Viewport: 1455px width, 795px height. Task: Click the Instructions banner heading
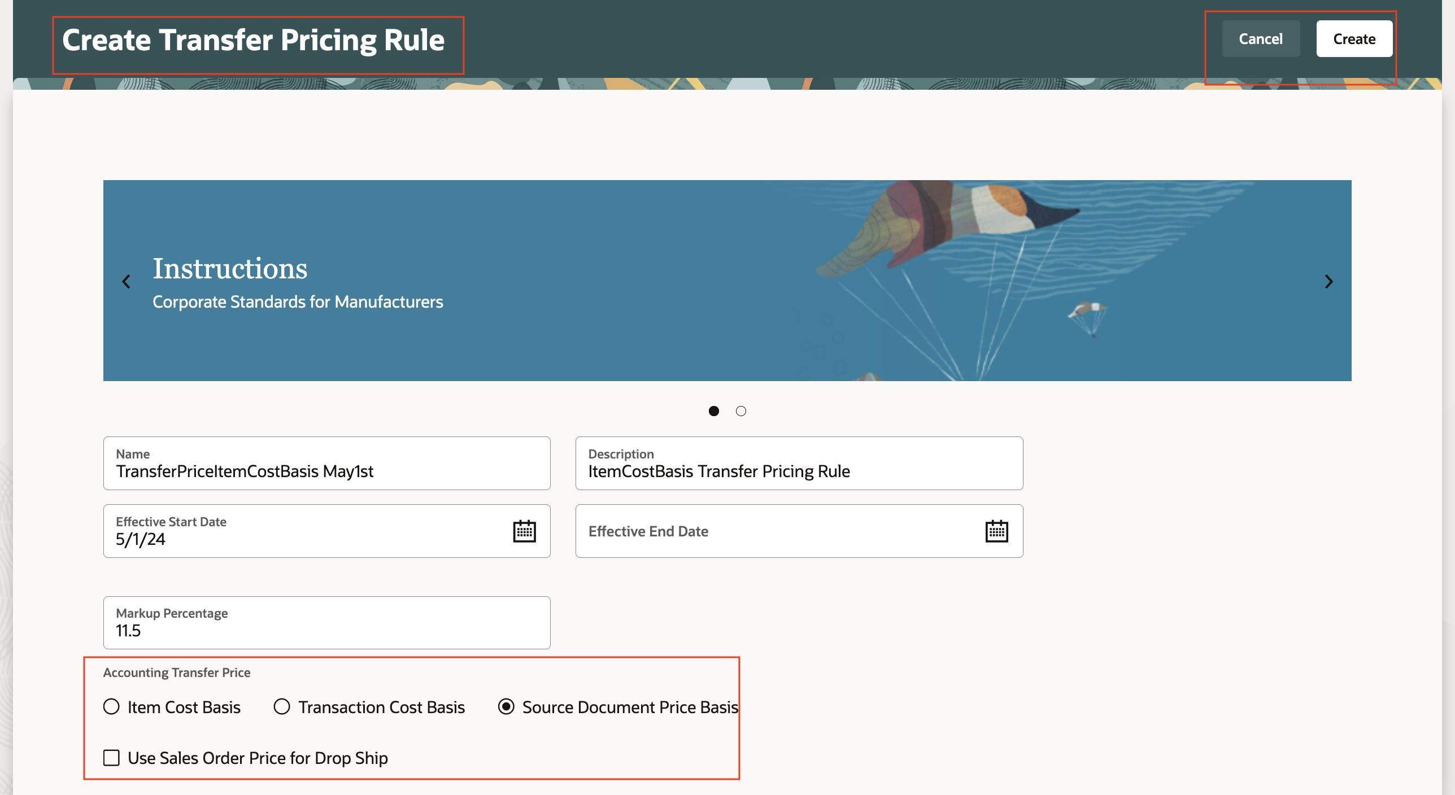coord(230,268)
